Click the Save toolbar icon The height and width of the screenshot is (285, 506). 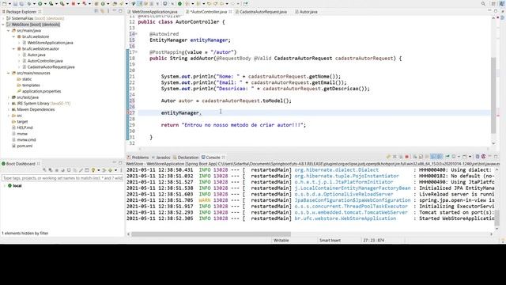(15, 3)
